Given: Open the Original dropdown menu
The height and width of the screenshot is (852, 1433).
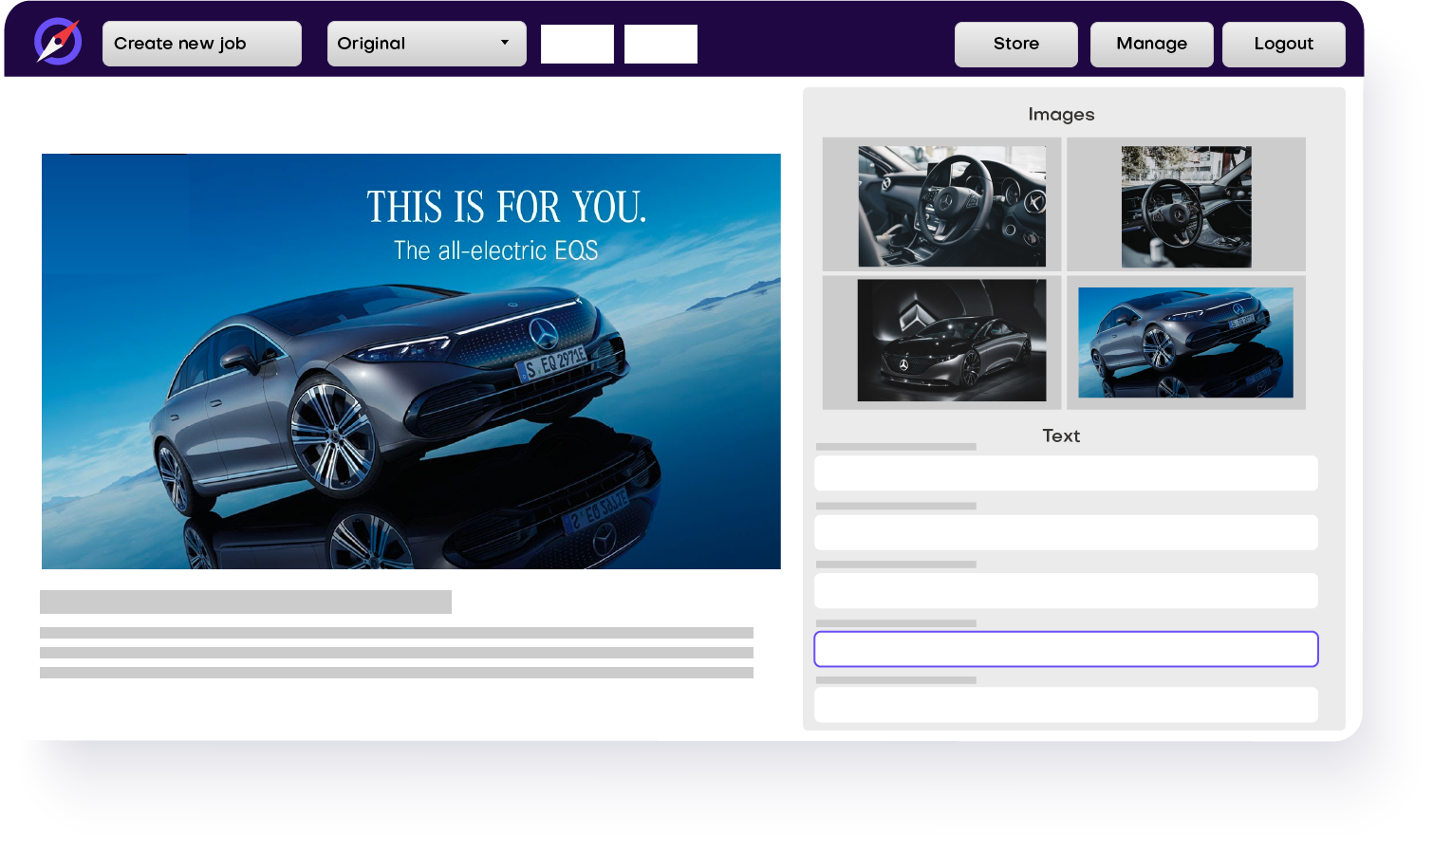Looking at the screenshot, I should point(426,44).
